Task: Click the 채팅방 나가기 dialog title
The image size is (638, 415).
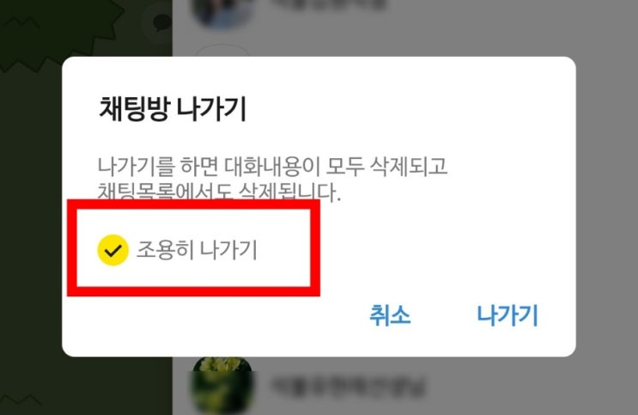Action: point(173,109)
